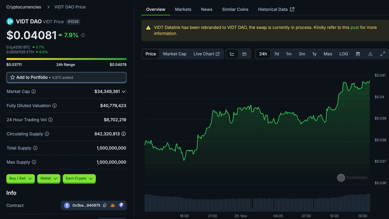Switch to the Markets tab
This screenshot has height=219, width=389.
click(183, 9)
